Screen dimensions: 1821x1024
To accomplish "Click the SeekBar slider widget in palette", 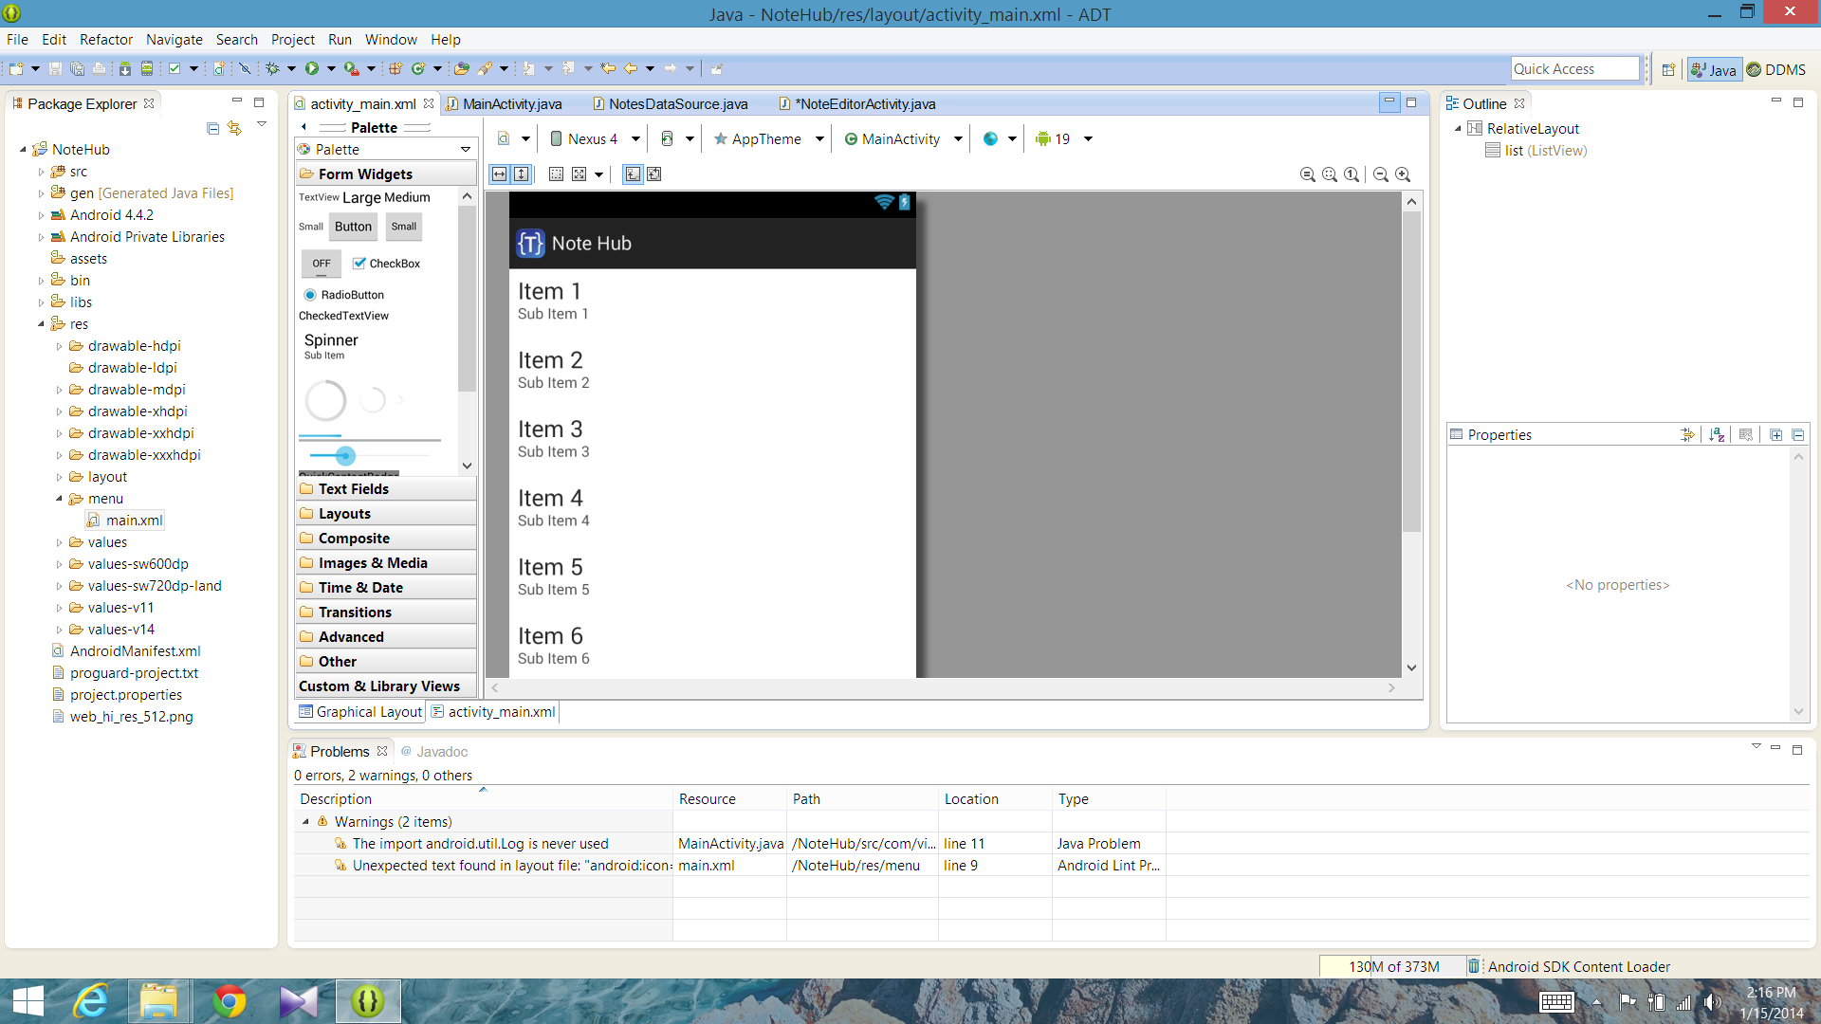I will coord(345,456).
